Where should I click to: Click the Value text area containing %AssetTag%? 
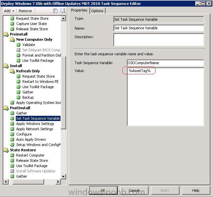pos(165,97)
